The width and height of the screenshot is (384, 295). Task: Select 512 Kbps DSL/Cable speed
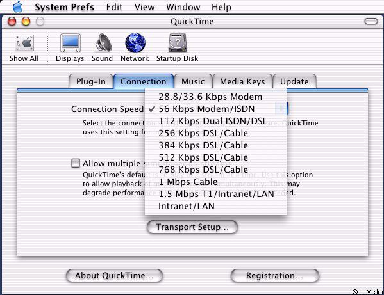click(x=215, y=157)
